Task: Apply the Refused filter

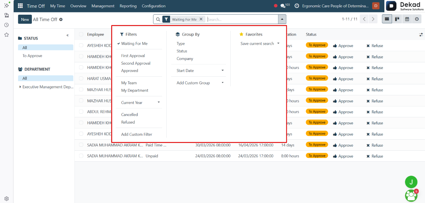Action: (128, 122)
